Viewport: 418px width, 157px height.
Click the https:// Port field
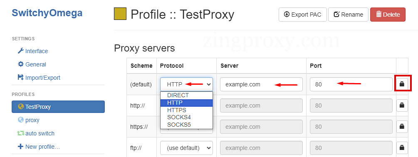coord(351,127)
